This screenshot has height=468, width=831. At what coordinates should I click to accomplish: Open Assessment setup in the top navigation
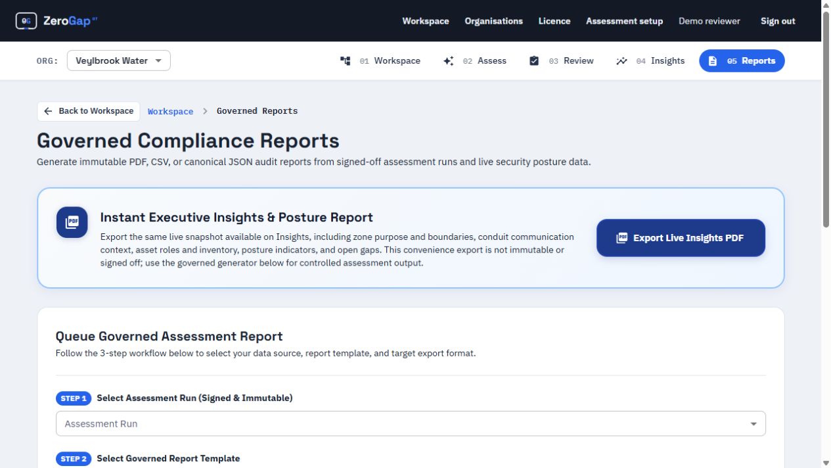tap(625, 21)
